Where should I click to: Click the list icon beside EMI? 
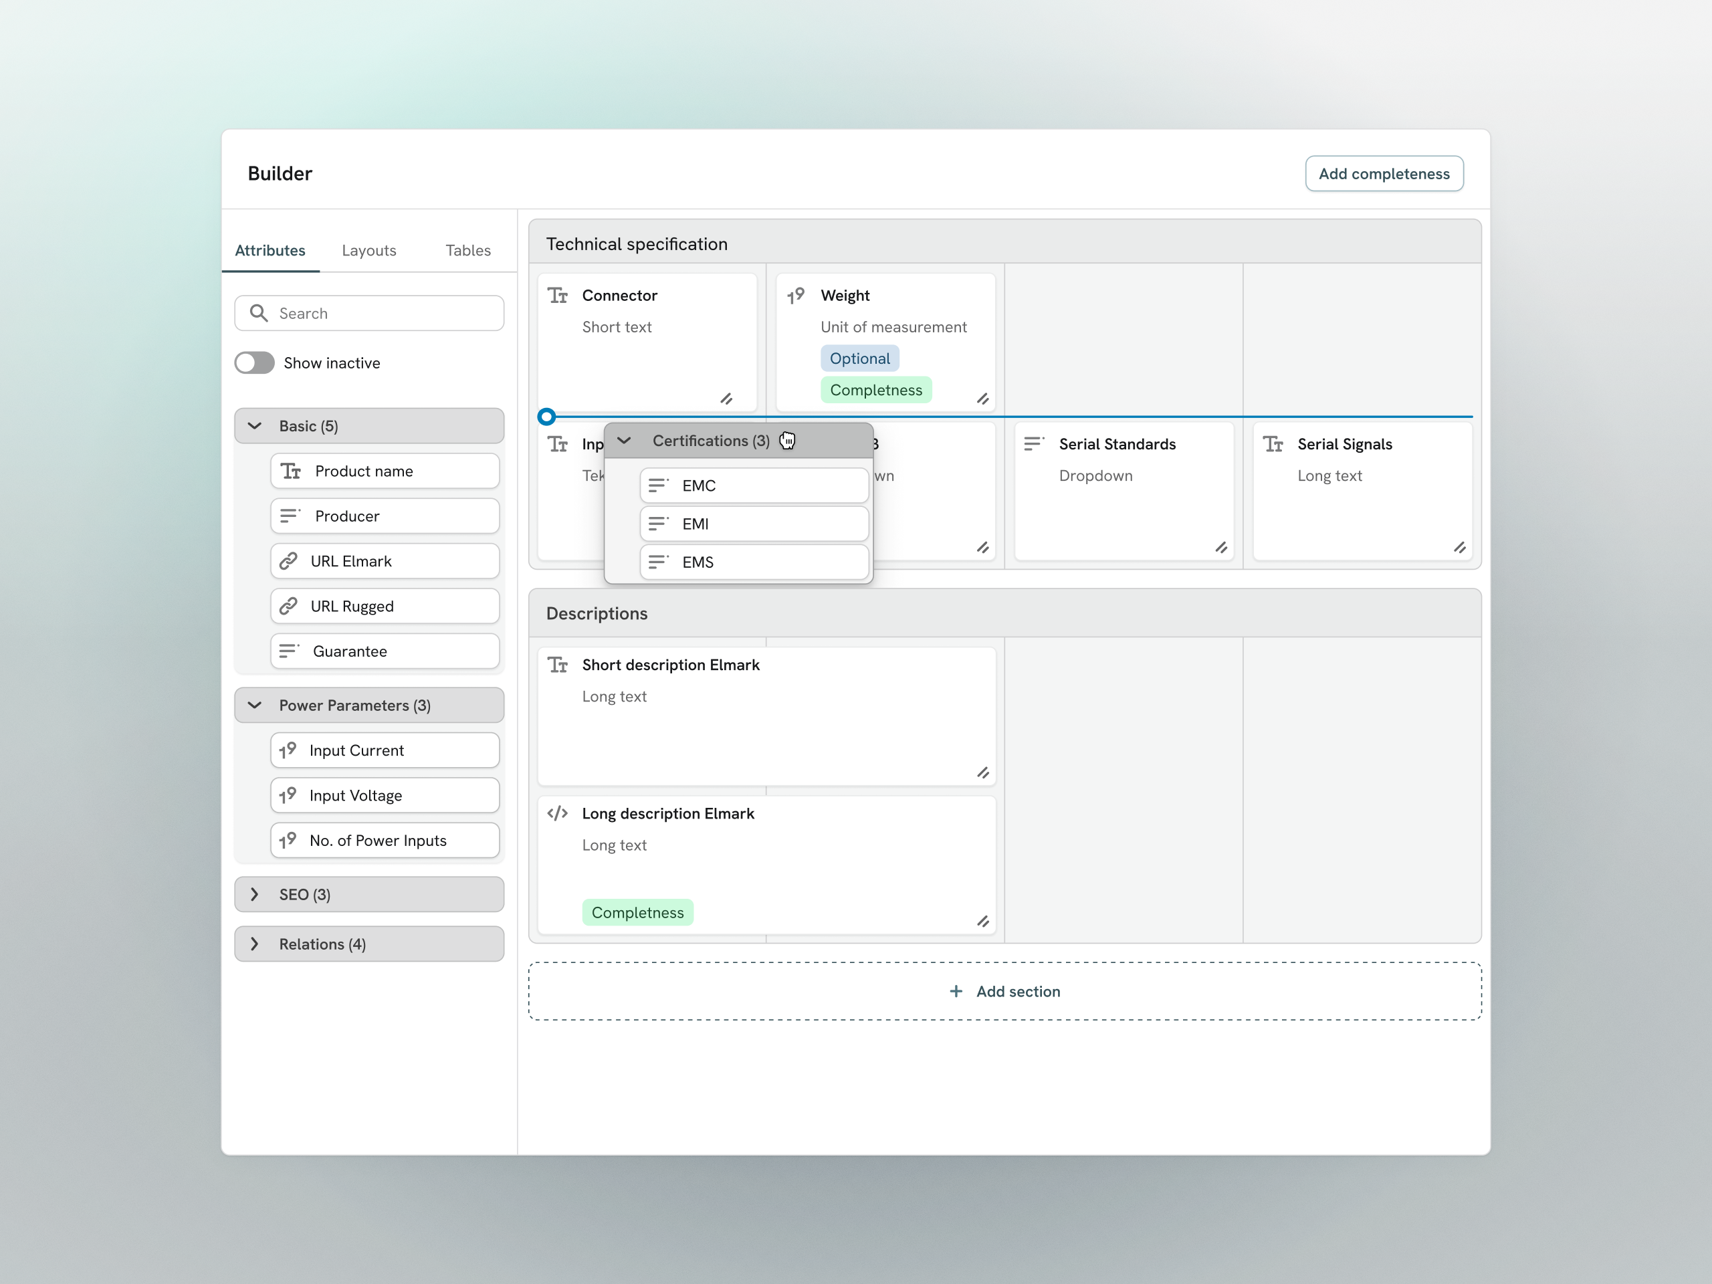pyautogui.click(x=659, y=524)
